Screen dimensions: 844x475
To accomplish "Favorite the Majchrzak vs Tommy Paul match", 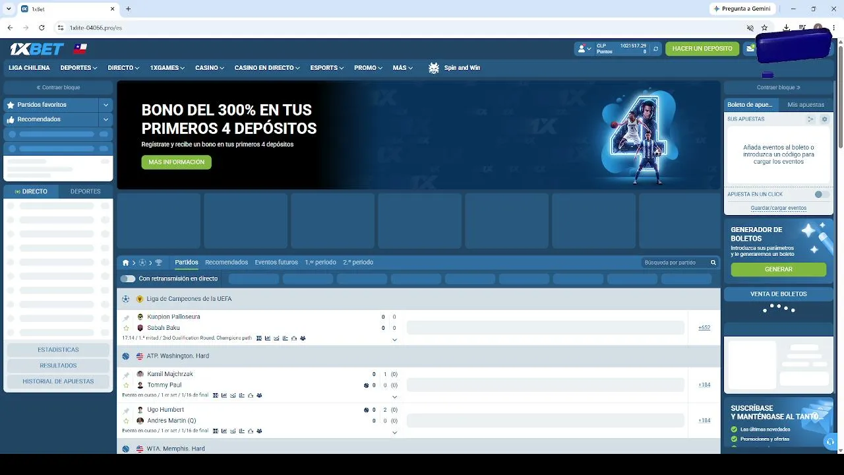I will [x=126, y=385].
